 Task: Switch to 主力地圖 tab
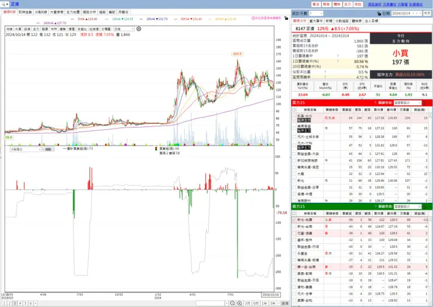(x=73, y=12)
